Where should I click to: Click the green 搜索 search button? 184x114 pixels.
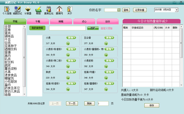[x=93, y=28]
